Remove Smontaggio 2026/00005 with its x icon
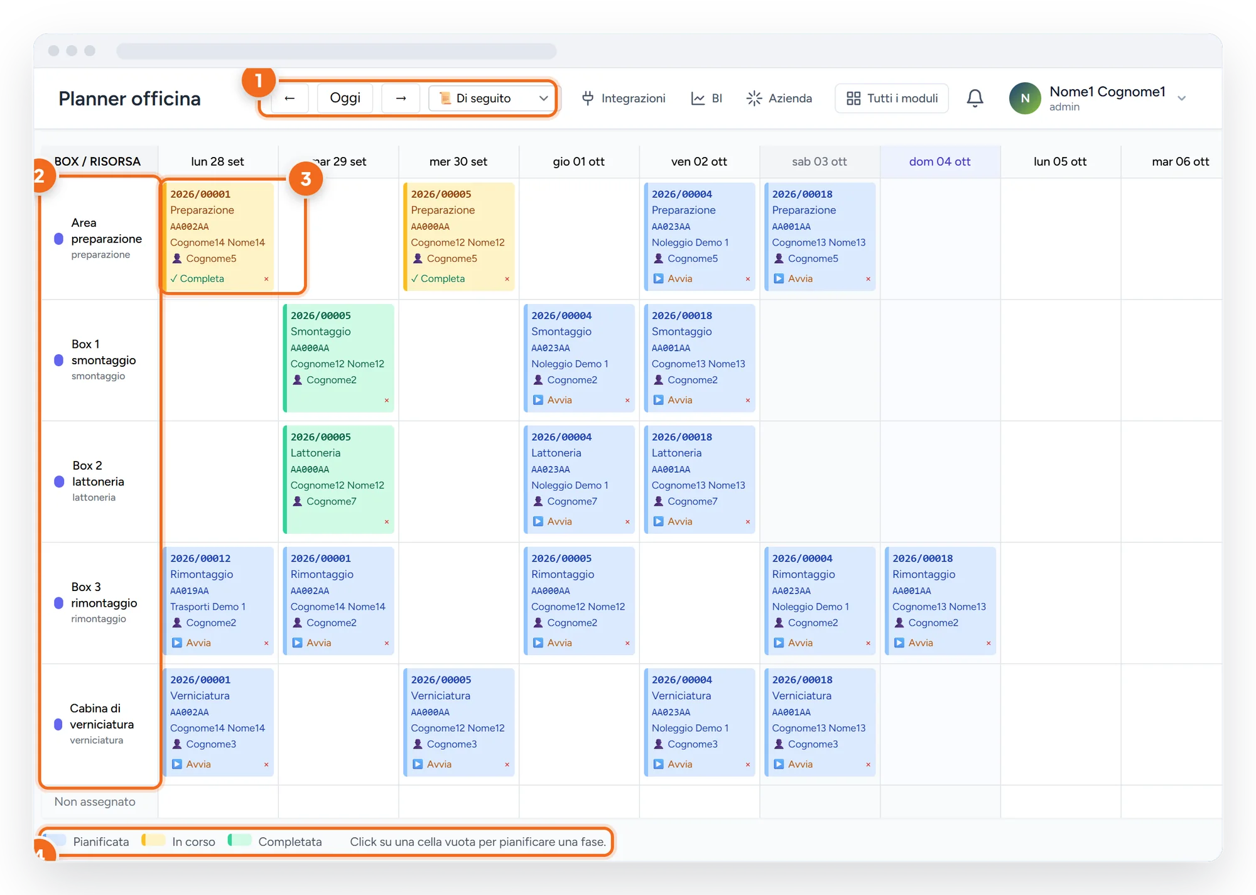Image resolution: width=1256 pixels, height=895 pixels. pos(387,400)
